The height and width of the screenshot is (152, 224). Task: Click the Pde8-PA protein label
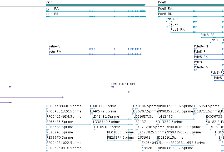pyautogui.click(x=201, y=67)
